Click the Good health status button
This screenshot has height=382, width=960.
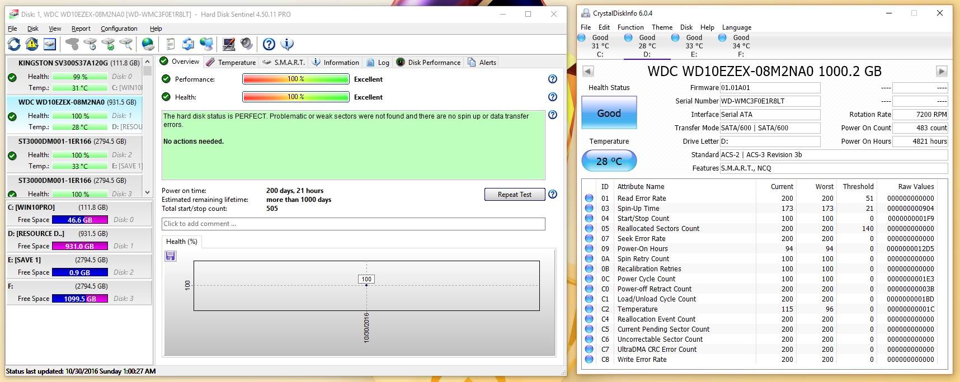click(x=609, y=113)
